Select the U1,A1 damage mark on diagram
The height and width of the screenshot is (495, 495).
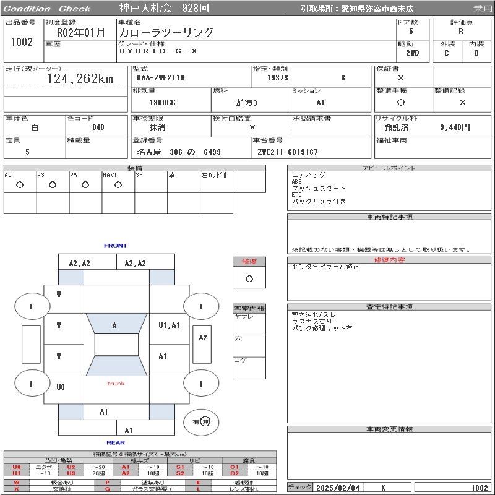pos(169,325)
